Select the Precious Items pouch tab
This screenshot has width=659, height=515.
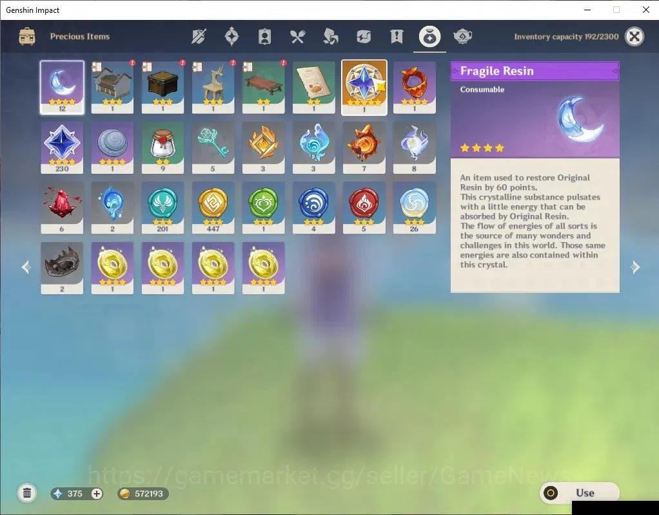[x=429, y=37]
